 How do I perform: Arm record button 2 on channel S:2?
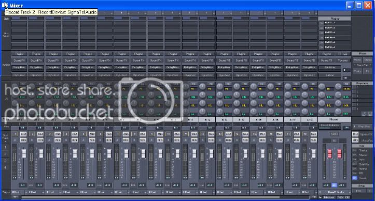click(x=32, y=134)
